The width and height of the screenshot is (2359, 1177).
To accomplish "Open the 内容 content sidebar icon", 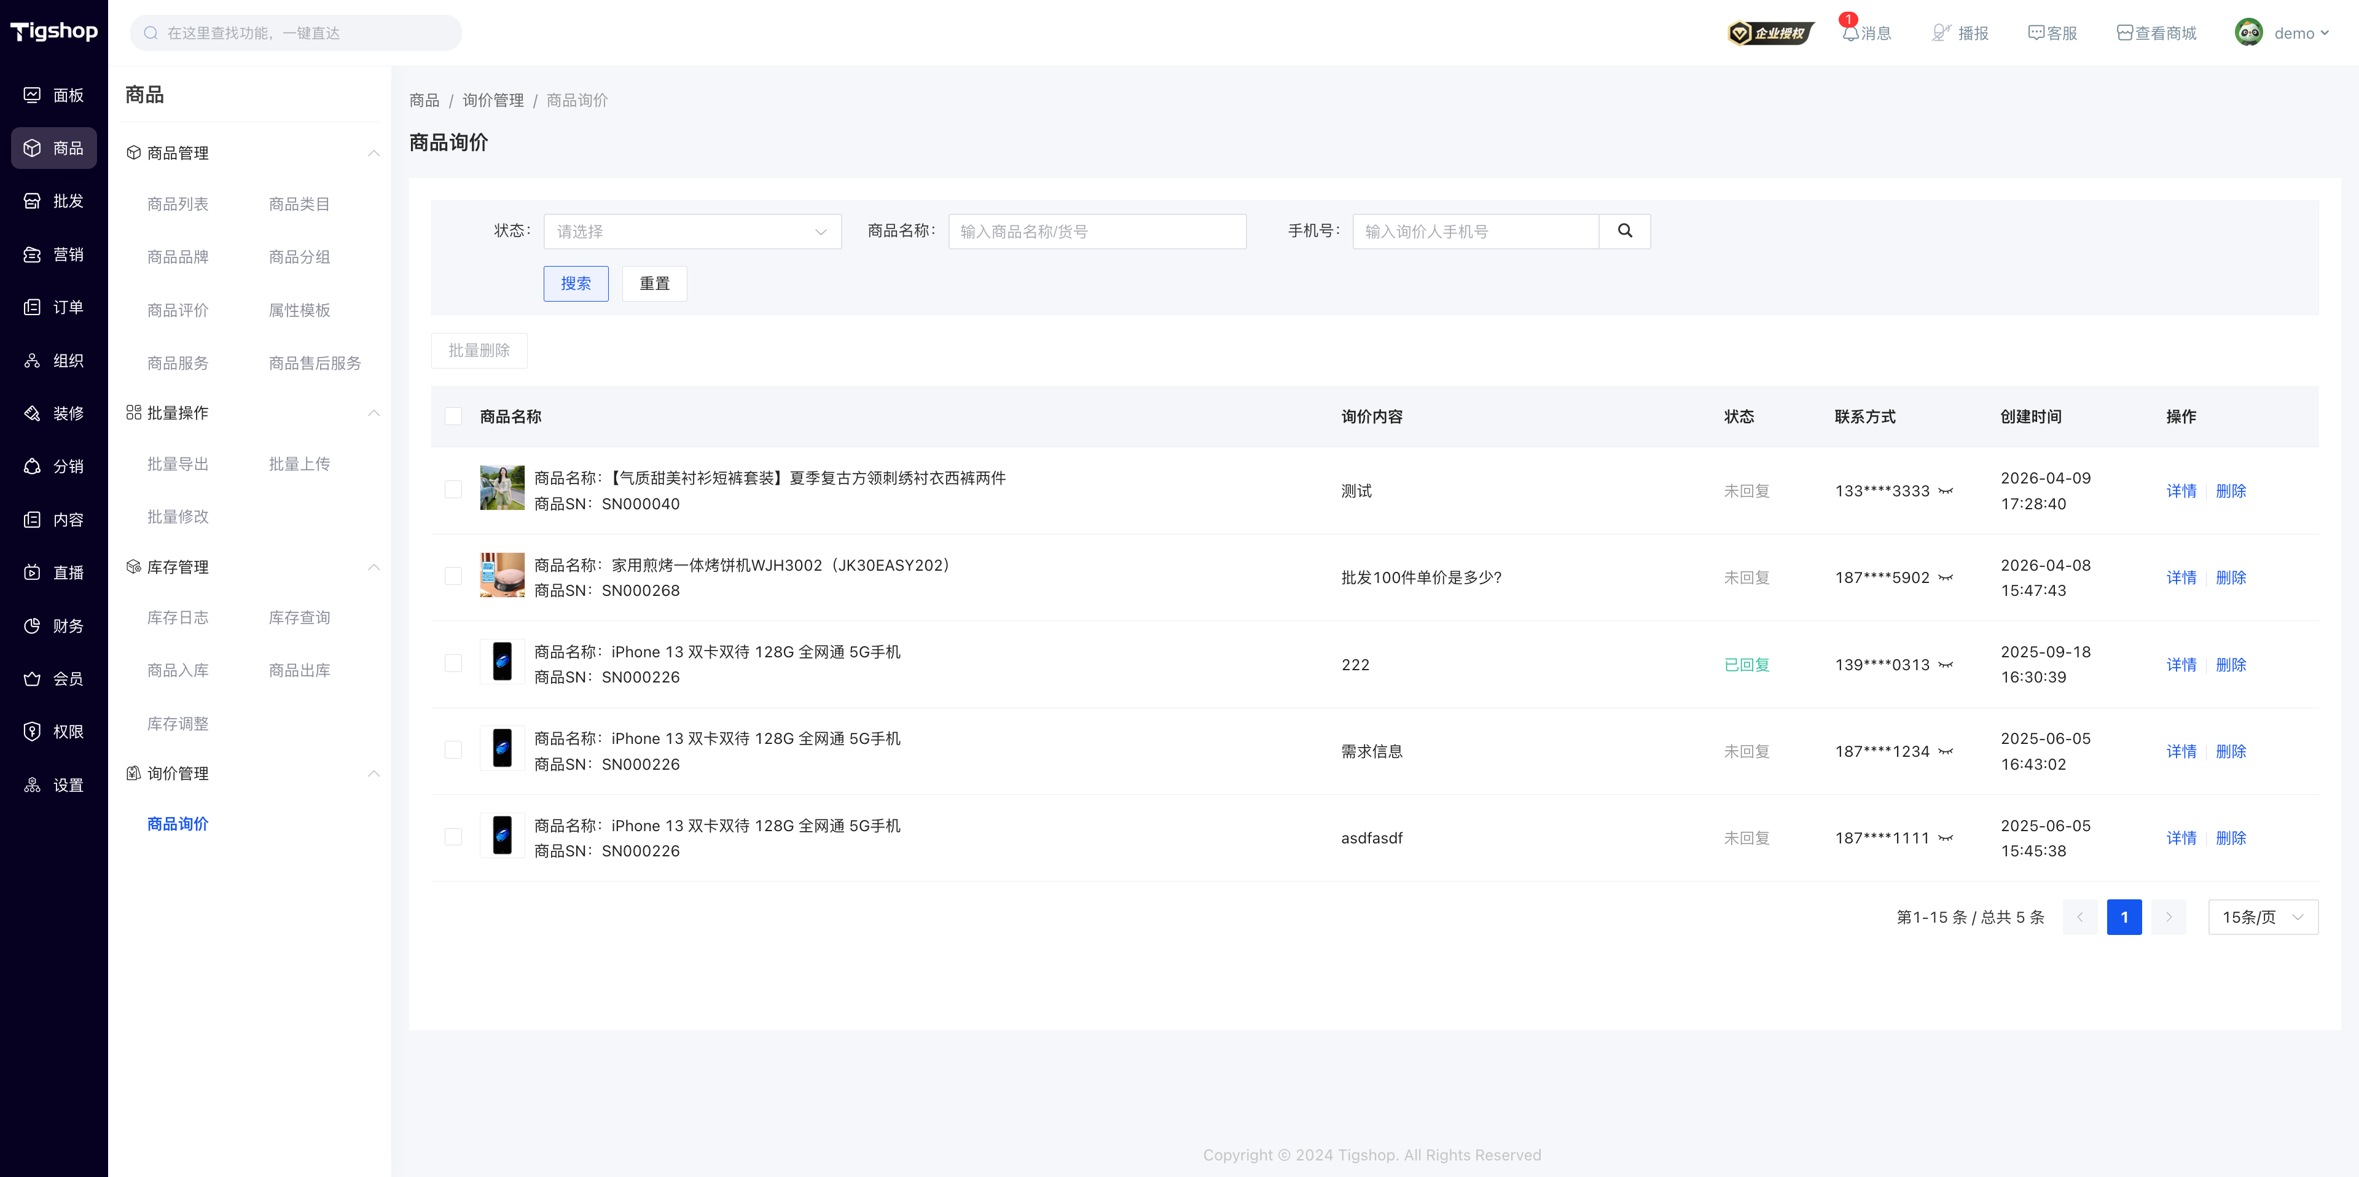I will click(32, 520).
